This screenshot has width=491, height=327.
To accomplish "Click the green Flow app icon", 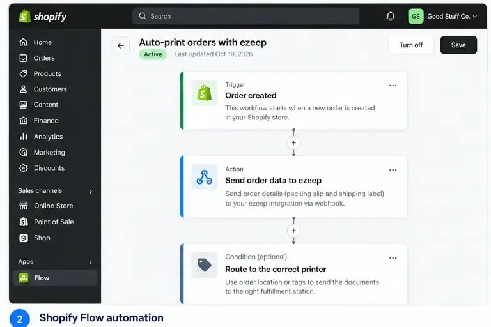I will pyautogui.click(x=24, y=278).
